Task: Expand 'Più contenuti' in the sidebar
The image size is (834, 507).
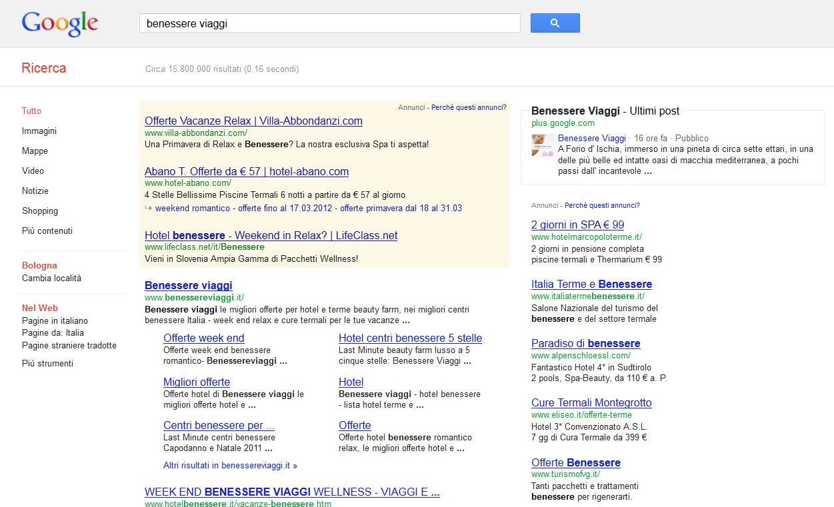Action: pos(47,231)
